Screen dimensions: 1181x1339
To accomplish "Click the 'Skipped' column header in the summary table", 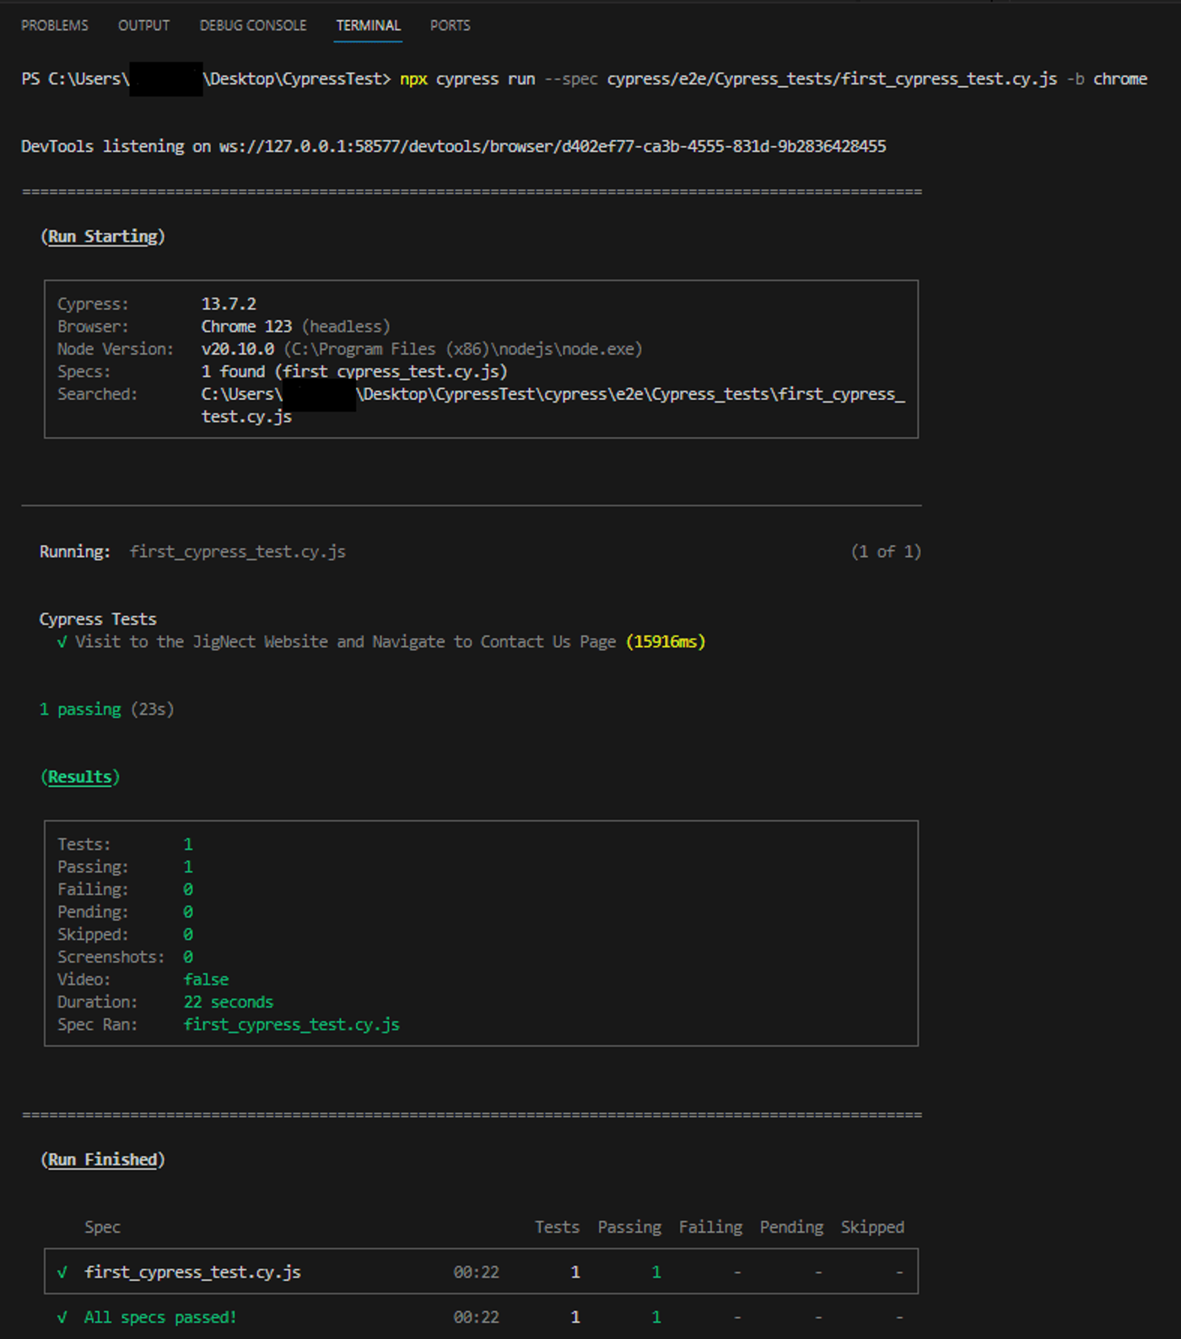I will click(x=872, y=1228).
